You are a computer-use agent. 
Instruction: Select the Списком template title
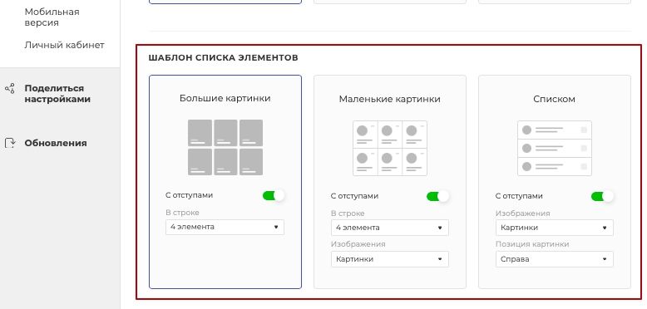pos(554,99)
